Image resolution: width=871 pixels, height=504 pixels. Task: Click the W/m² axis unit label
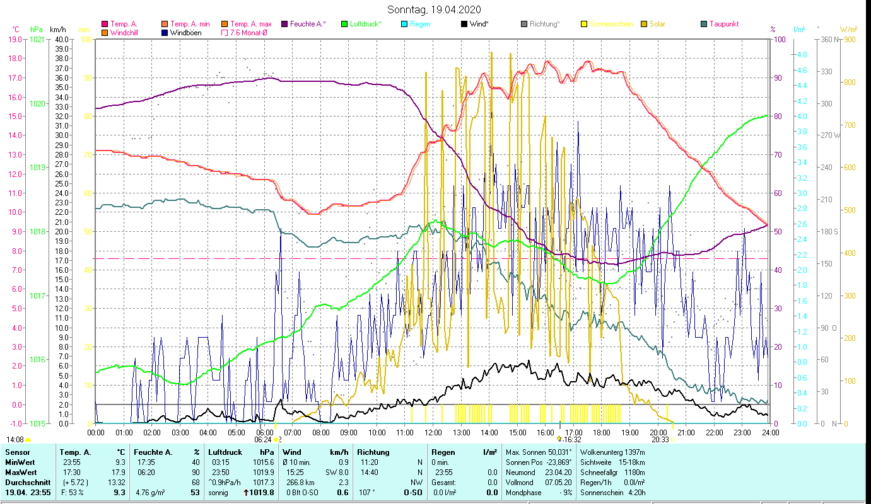[849, 29]
